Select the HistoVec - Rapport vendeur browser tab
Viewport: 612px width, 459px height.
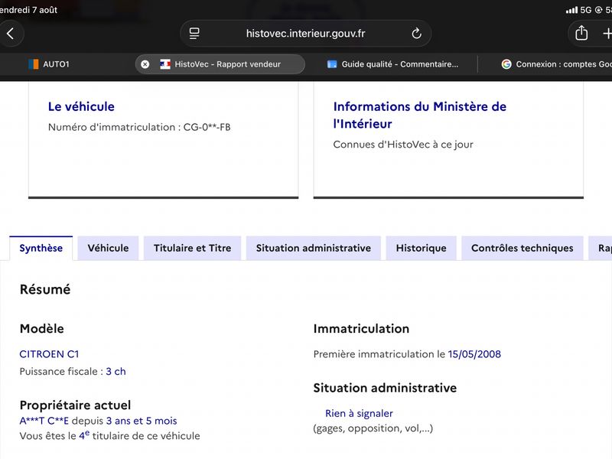pyautogui.click(x=220, y=64)
